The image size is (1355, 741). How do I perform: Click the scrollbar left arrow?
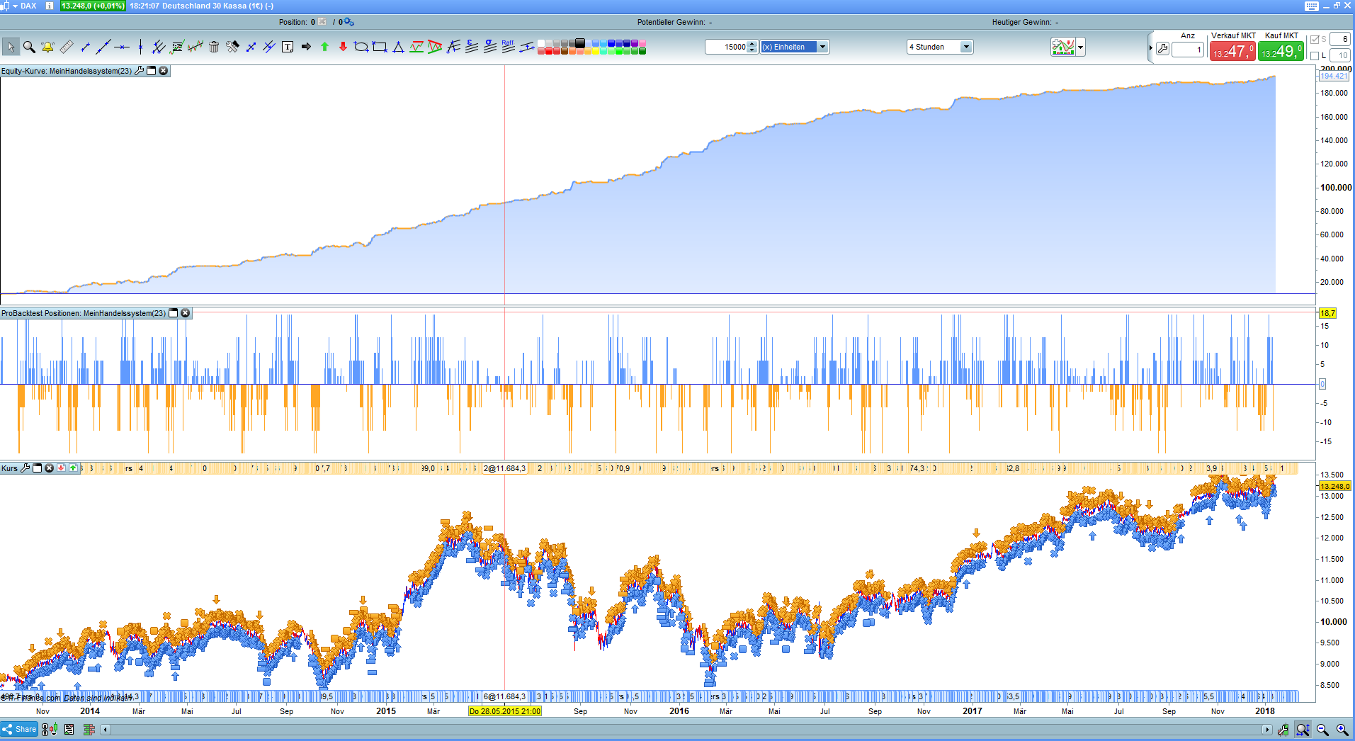coord(106,730)
